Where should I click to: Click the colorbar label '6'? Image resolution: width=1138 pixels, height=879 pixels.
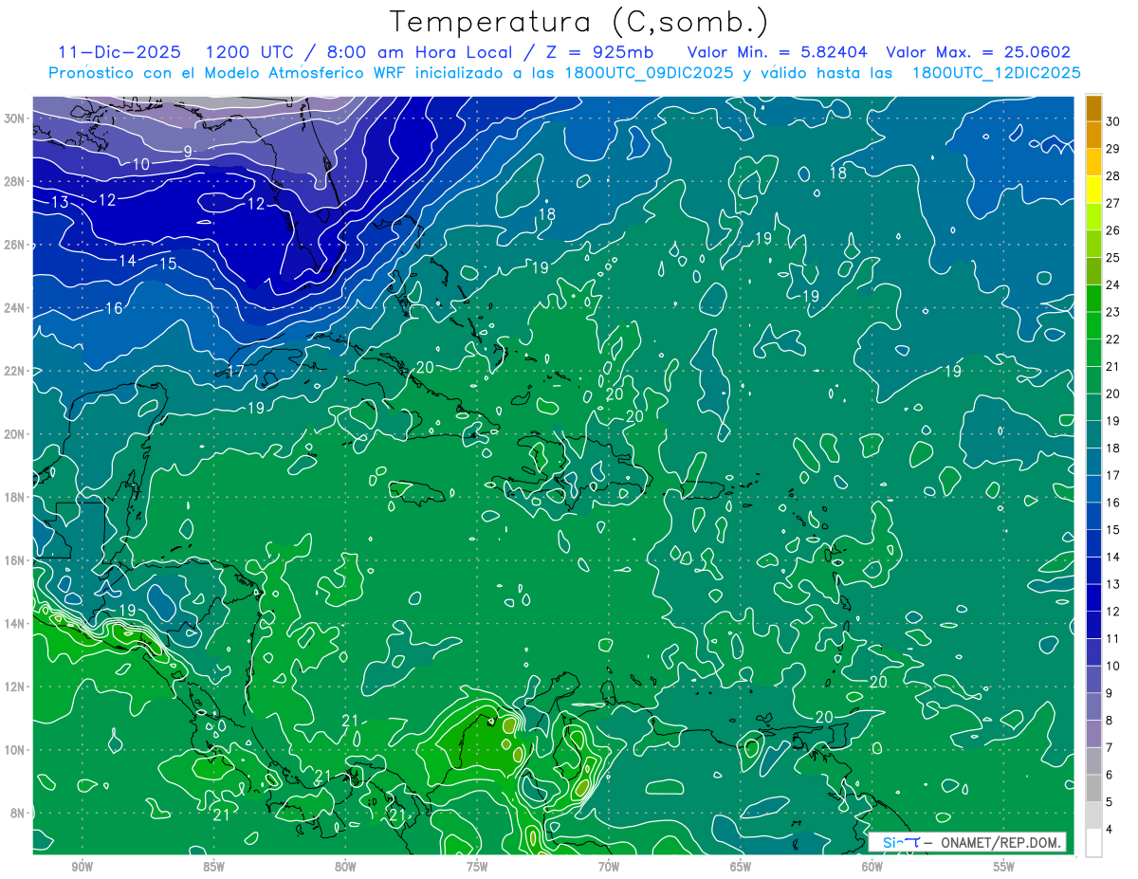click(1110, 775)
